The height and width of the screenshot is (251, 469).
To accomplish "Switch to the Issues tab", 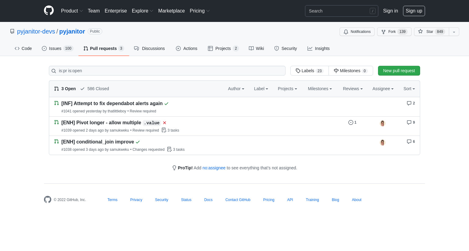I will click(x=58, y=48).
